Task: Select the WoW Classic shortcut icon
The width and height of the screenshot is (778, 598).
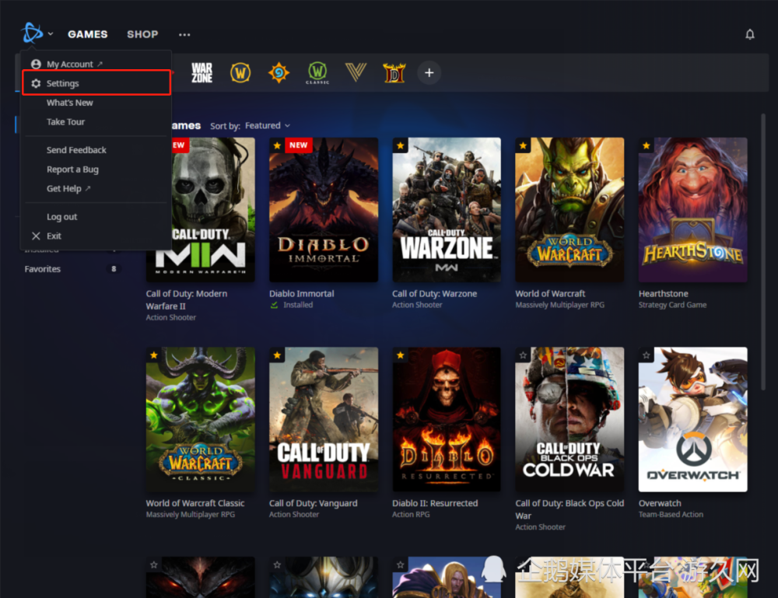Action: (317, 73)
